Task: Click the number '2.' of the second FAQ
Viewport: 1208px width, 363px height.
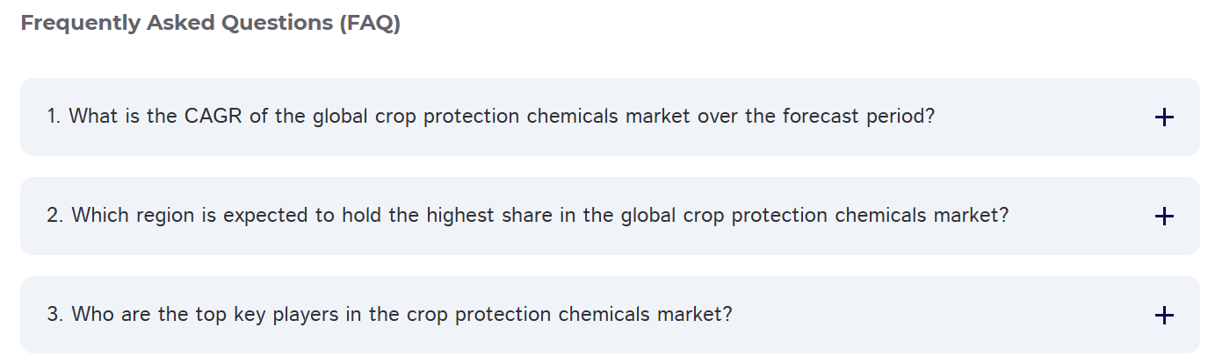Action: [54, 216]
